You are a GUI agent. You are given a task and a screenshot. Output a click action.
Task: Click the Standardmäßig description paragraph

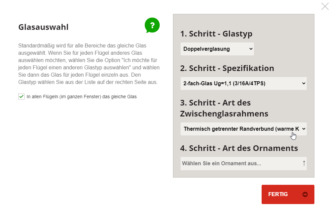(x=89, y=64)
